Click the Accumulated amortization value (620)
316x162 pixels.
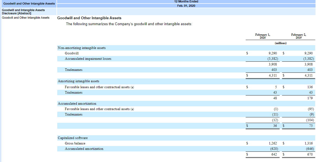click(274, 148)
